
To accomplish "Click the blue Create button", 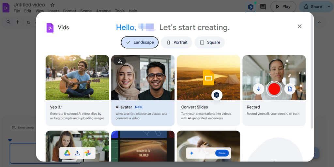I will [222, 153].
